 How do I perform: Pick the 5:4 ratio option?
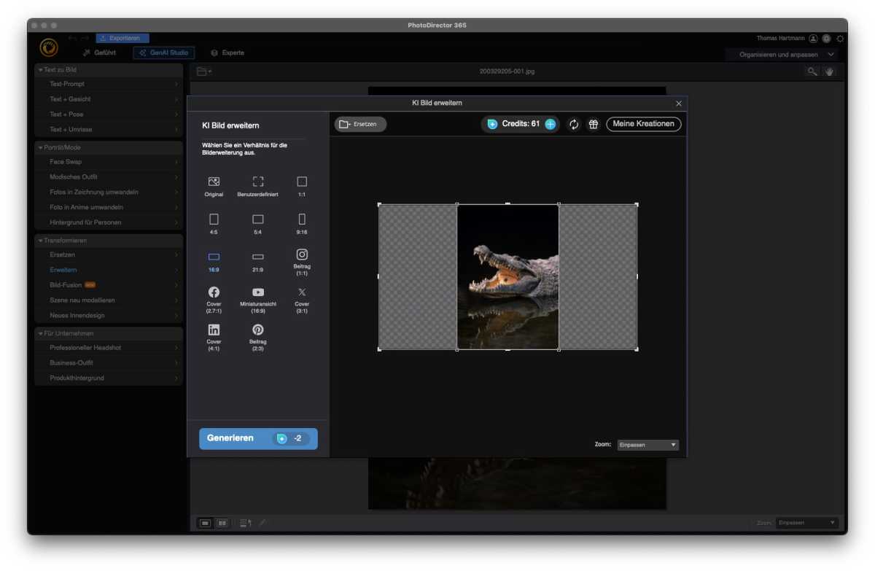(258, 224)
